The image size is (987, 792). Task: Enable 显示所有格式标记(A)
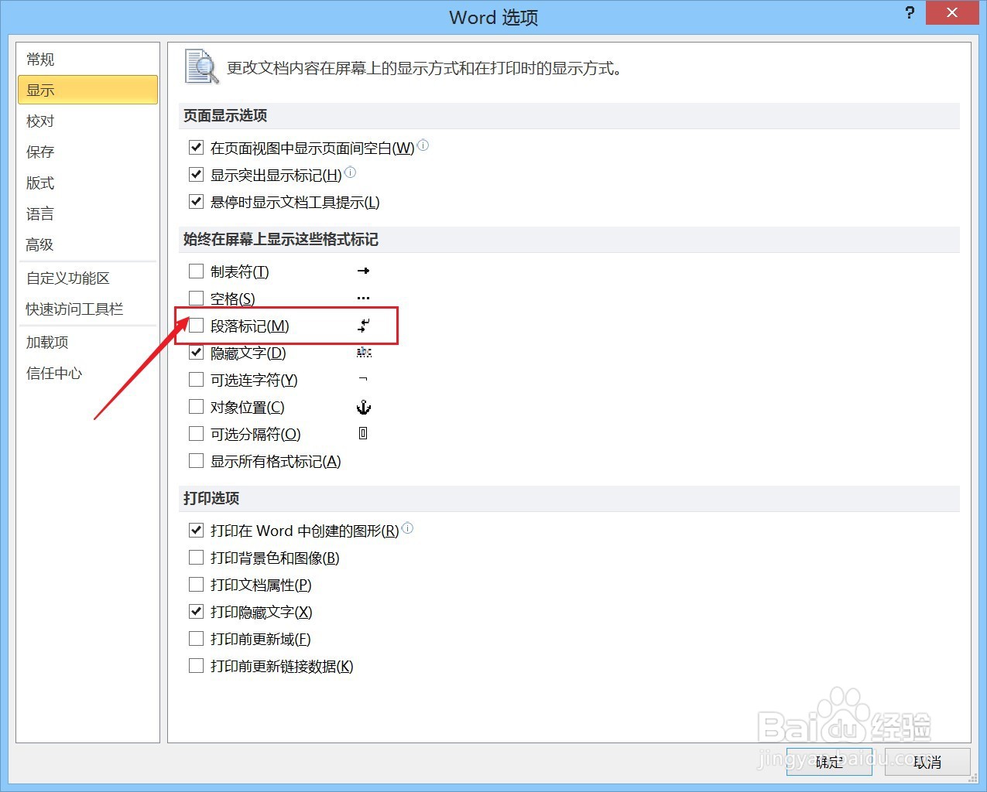click(x=196, y=460)
